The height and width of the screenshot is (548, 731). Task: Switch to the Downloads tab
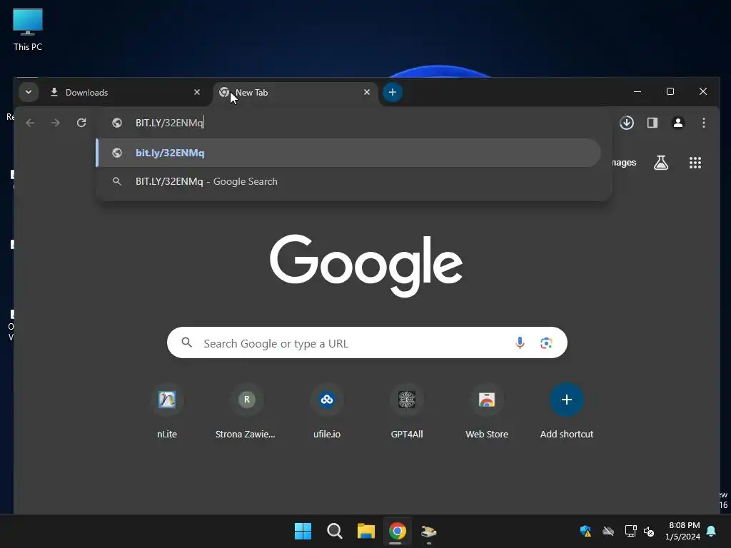point(125,92)
